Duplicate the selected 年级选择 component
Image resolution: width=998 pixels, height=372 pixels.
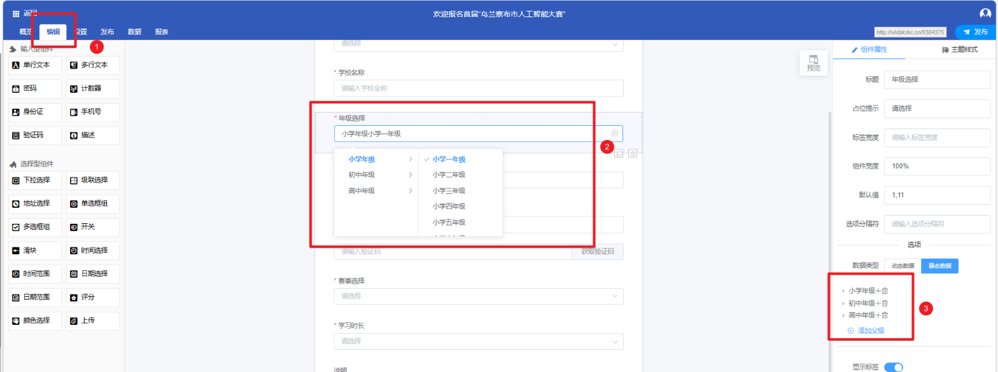[619, 154]
